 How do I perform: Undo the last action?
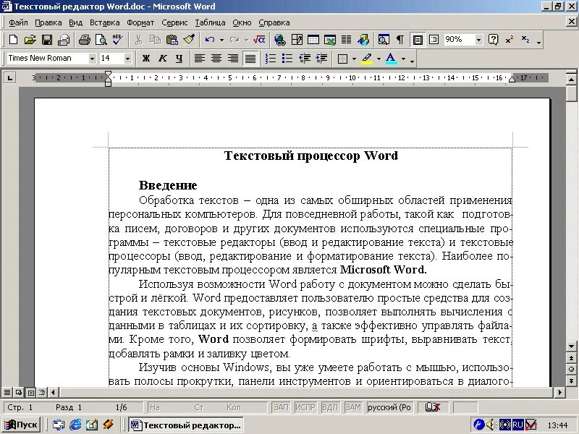point(210,40)
